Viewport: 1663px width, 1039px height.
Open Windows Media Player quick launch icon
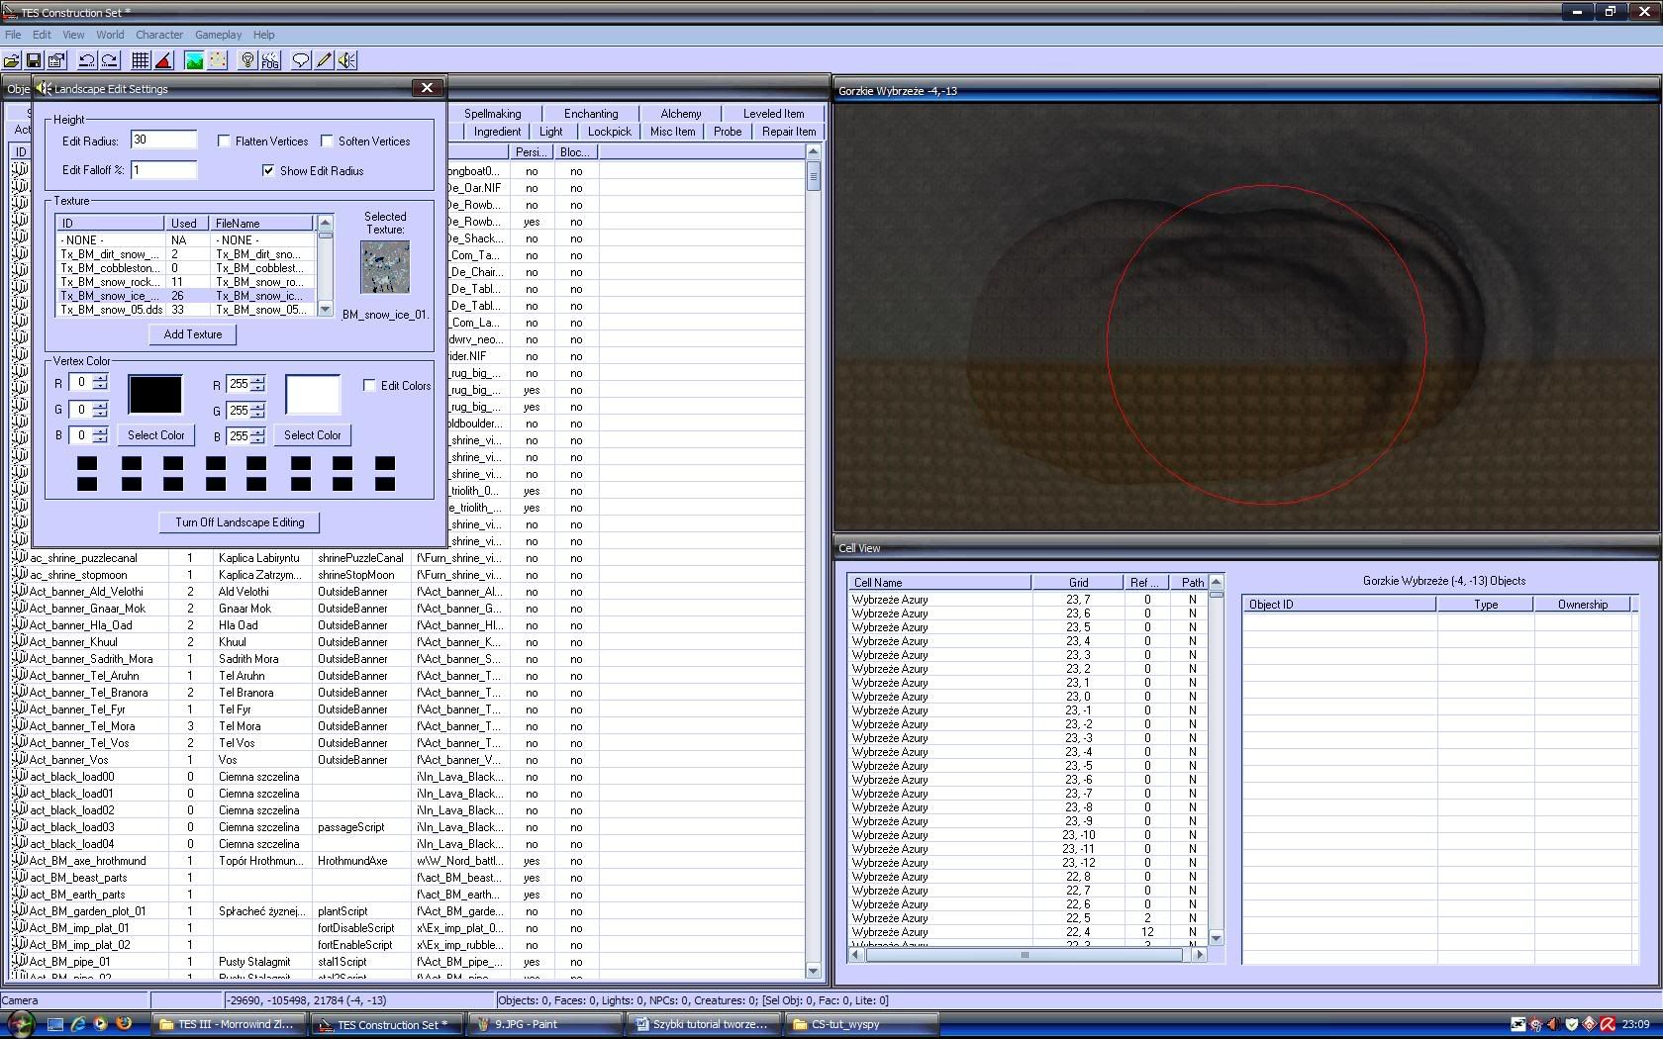pos(100,1024)
